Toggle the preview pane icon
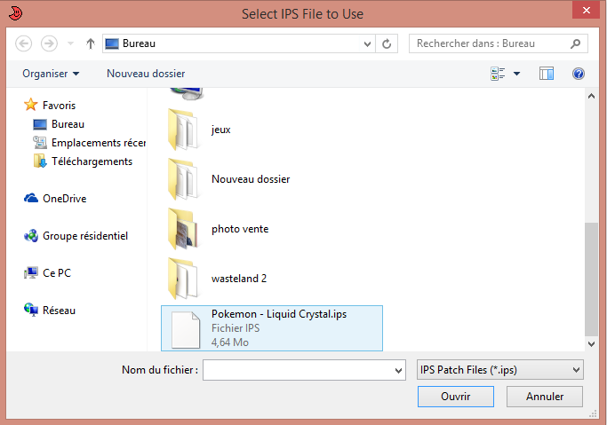The width and height of the screenshot is (607, 425). [x=547, y=74]
